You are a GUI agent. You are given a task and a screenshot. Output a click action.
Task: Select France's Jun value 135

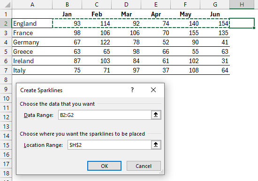click(x=215, y=33)
